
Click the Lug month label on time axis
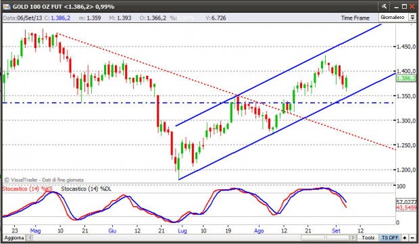click(182, 230)
